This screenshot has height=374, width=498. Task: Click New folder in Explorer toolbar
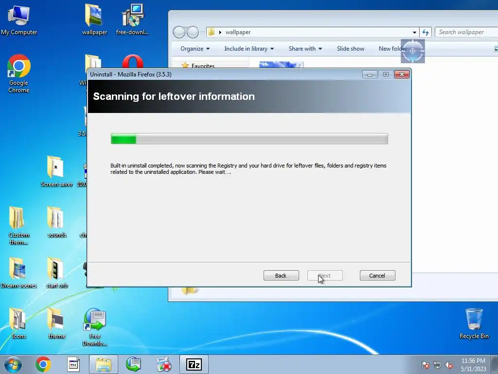tap(393, 49)
